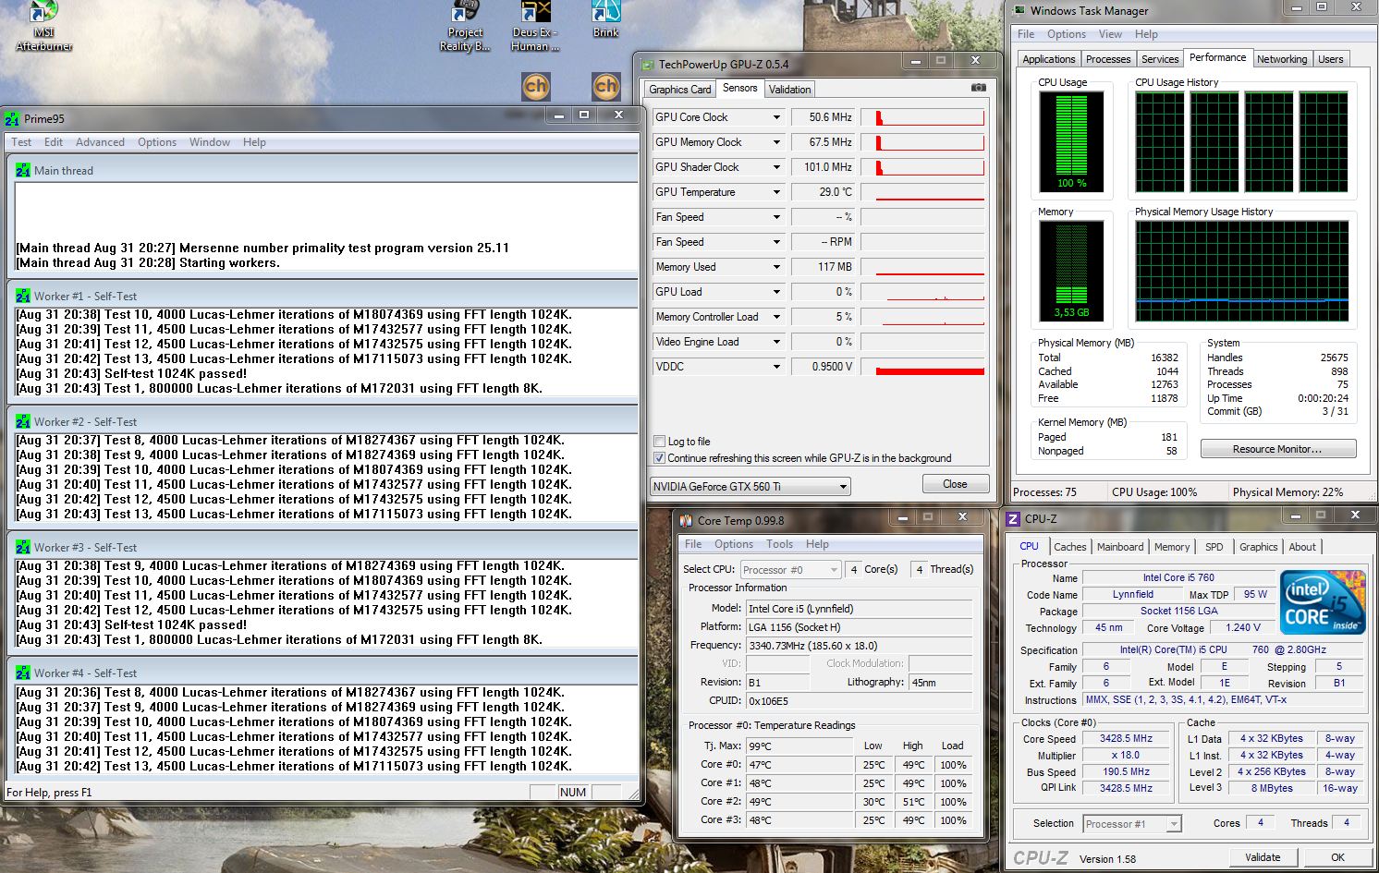1379x873 pixels.
Task: Click the Worker #2 Self-Test window icon
Action: (x=22, y=421)
